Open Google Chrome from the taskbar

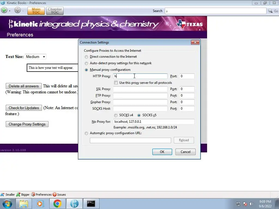[57, 204]
